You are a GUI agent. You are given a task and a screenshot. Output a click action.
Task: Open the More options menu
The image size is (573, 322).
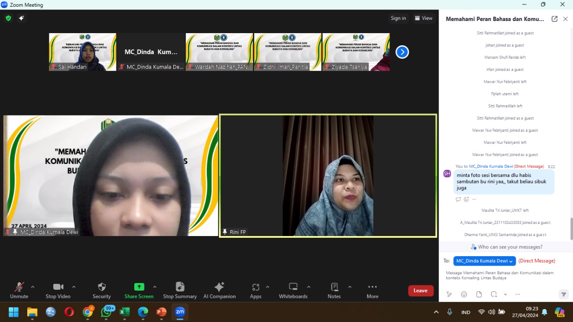[x=372, y=290]
